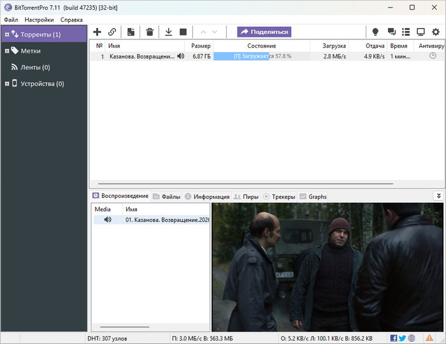Click the remote monitor icon in the toolbar

click(x=421, y=32)
